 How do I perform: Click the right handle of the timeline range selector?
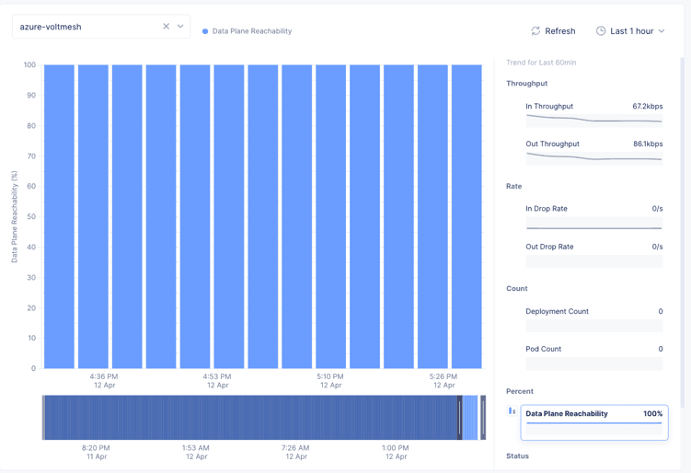[483, 418]
